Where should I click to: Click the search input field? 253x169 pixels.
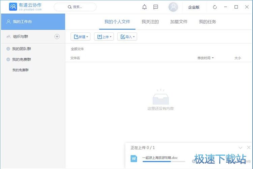coord(75,7)
